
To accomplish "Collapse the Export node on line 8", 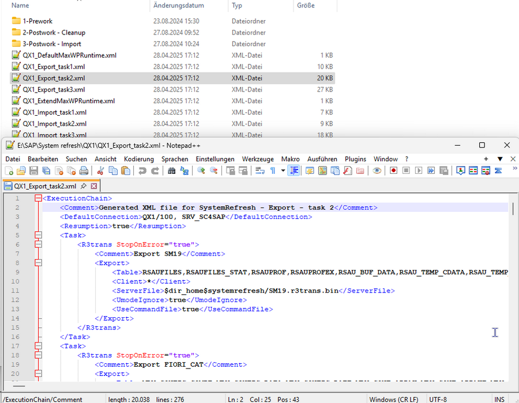I will 39,263.
